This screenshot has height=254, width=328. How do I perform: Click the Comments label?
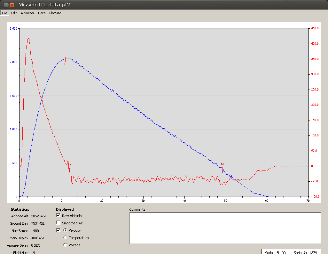137,209
